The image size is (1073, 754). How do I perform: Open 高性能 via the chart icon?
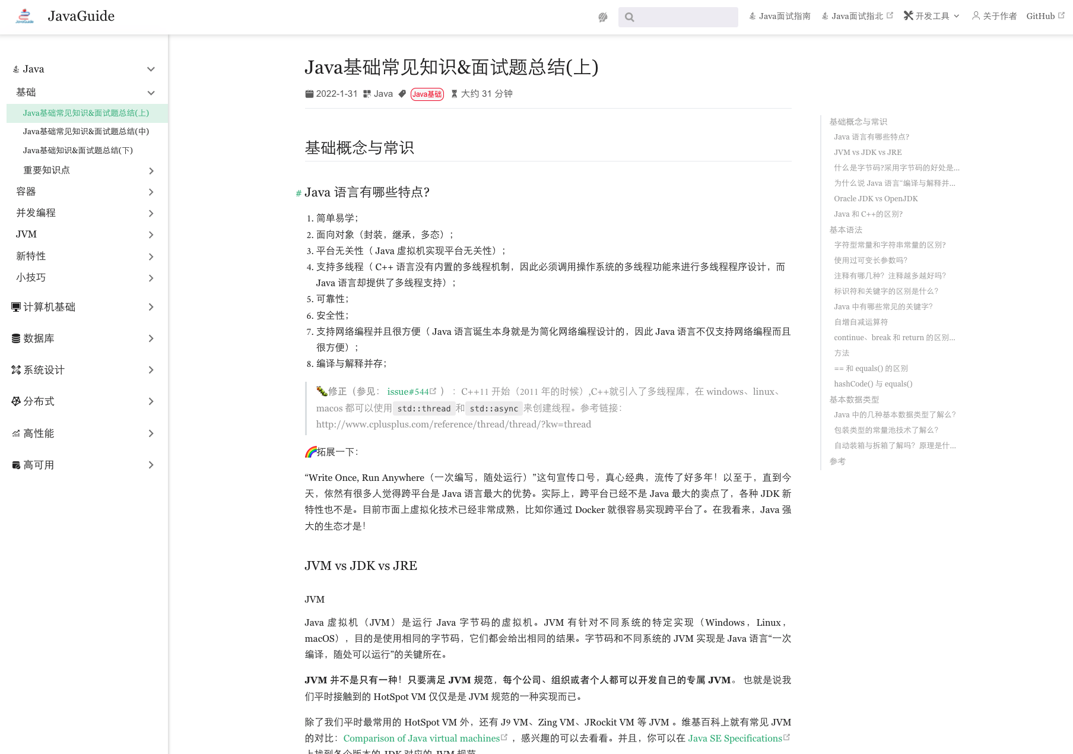(15, 433)
